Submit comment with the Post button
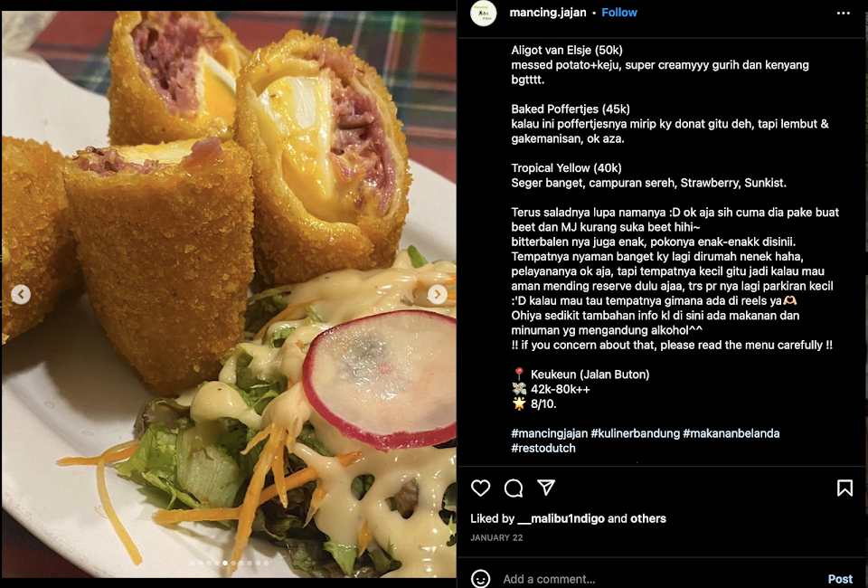This screenshot has width=868, height=588. click(840, 579)
